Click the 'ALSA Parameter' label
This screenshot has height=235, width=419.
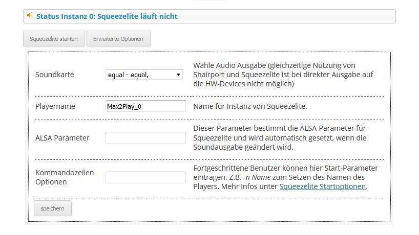point(62,138)
